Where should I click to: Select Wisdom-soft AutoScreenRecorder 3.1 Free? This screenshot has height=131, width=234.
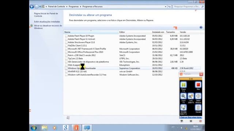(x=87, y=75)
